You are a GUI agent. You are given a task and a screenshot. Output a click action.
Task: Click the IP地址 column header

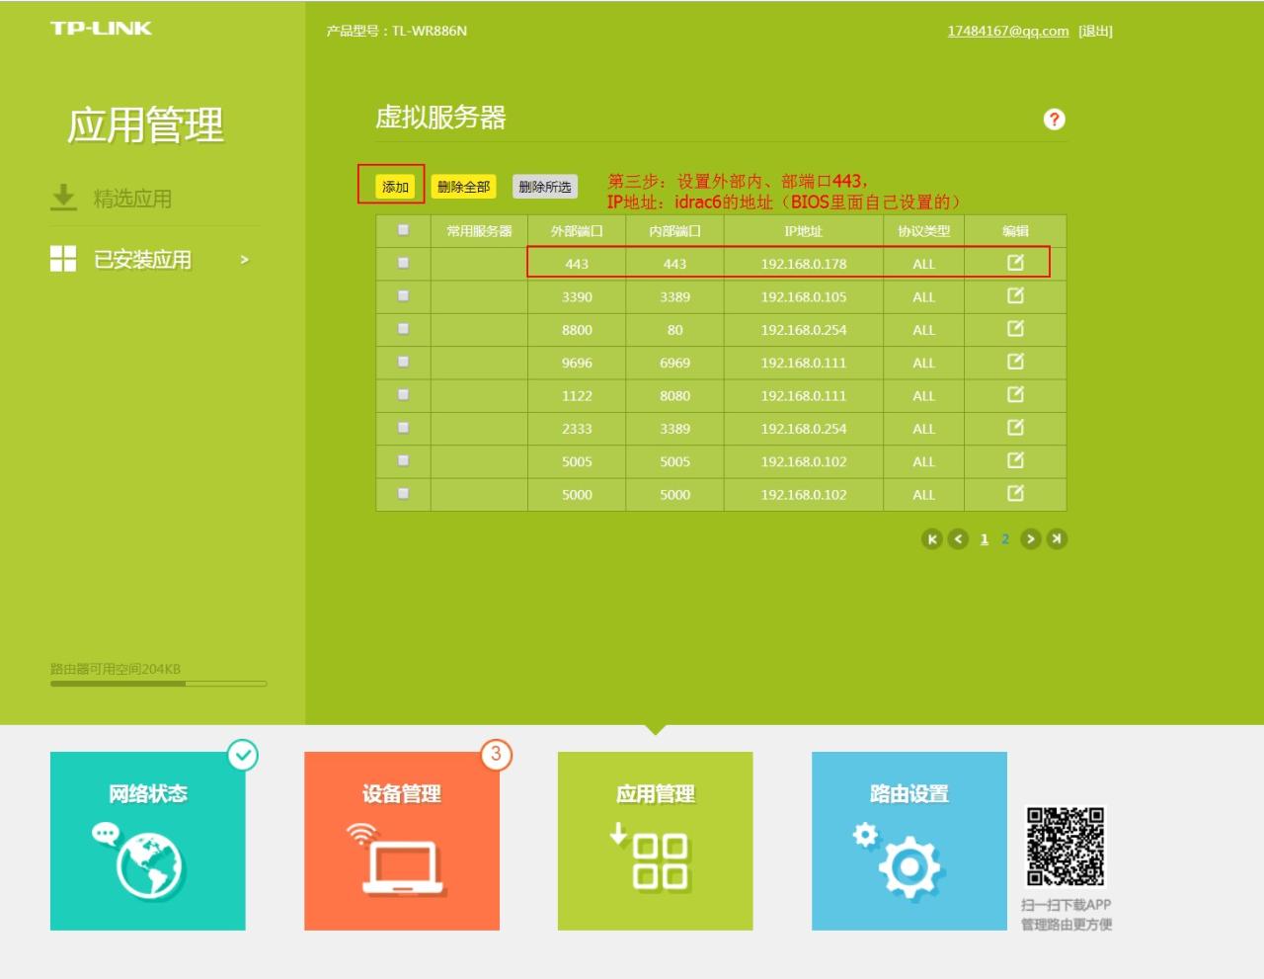pos(804,231)
